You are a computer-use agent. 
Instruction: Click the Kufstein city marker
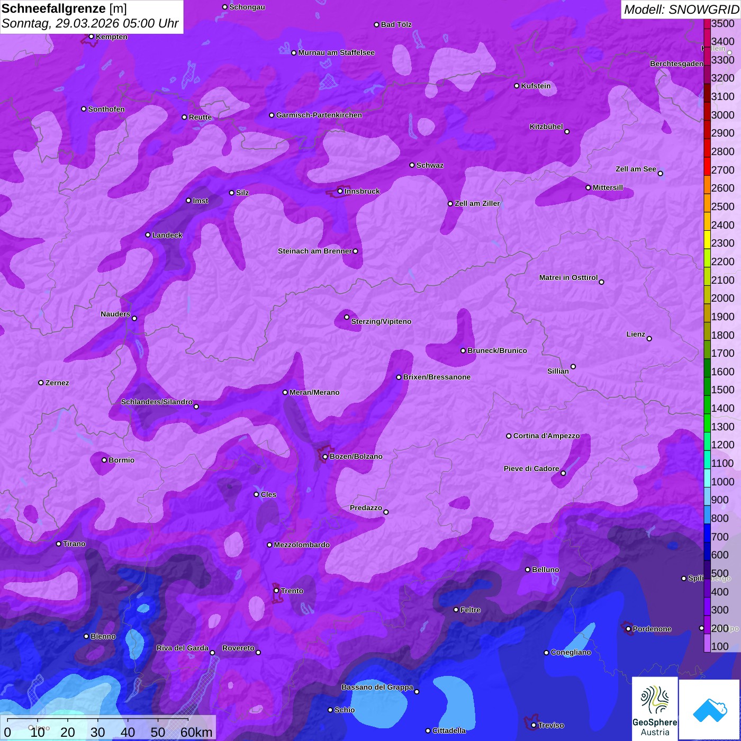517,86
